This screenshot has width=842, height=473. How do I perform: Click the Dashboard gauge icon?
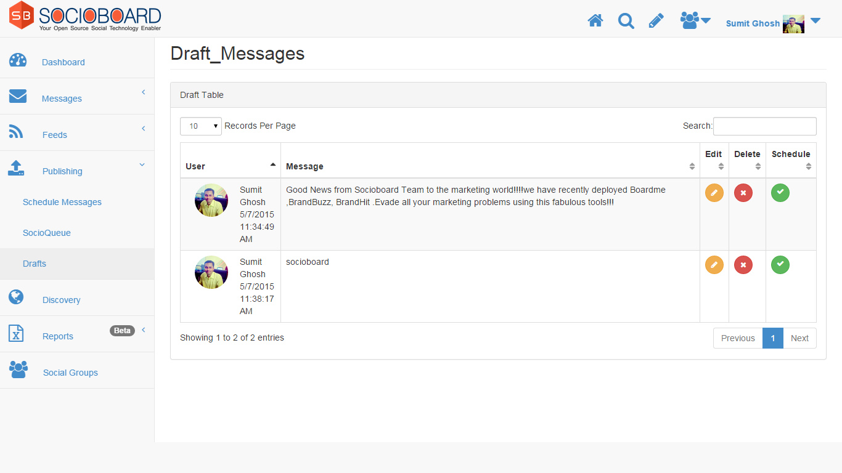coord(18,60)
